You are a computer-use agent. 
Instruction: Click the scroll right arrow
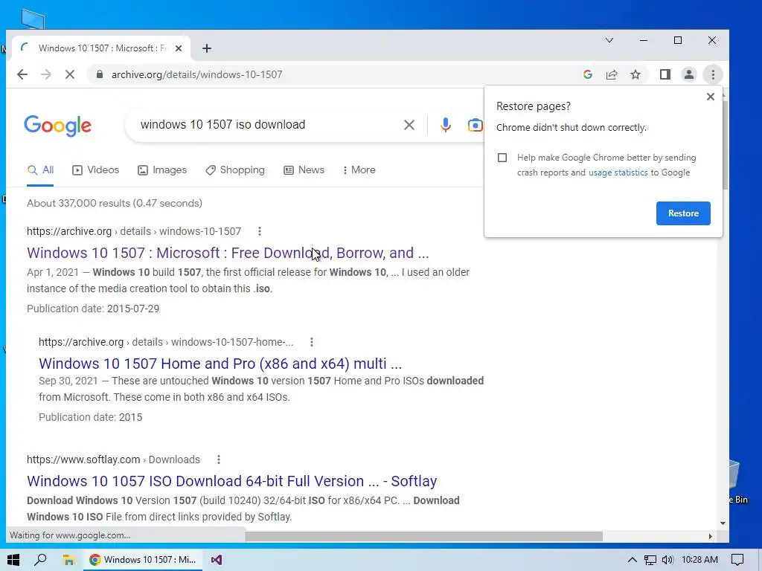pyautogui.click(x=711, y=536)
